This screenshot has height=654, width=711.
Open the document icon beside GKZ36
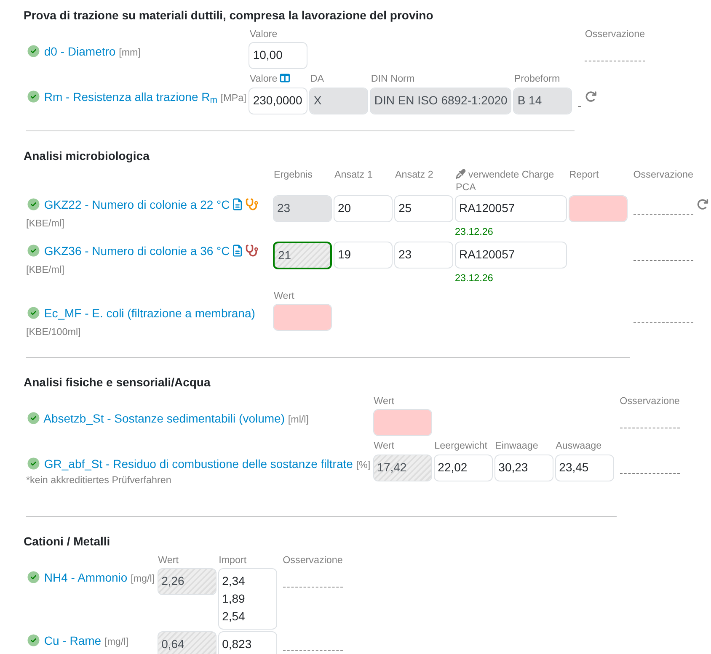click(238, 251)
